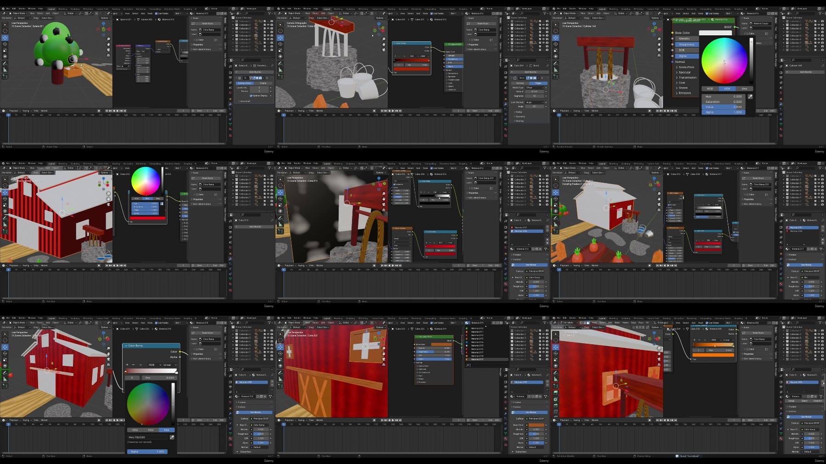Viewport: 826px width, 464px height.
Task: Switch to Hex tab above Hue slider
Action: point(744,89)
